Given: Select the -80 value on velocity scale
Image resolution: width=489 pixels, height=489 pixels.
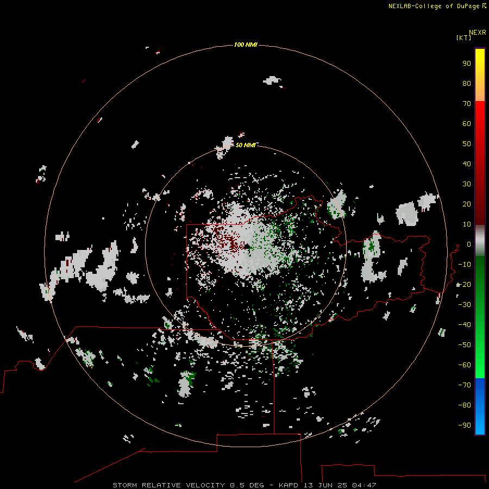Looking at the screenshot, I should pos(465,405).
